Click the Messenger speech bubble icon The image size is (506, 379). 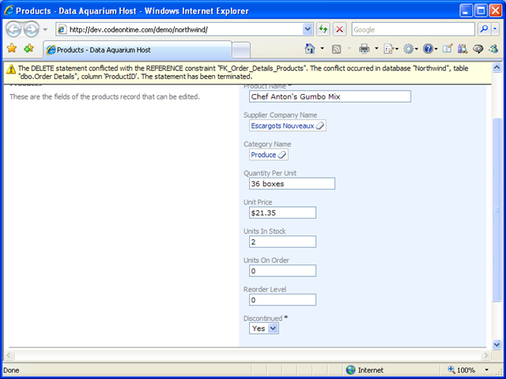(x=478, y=49)
